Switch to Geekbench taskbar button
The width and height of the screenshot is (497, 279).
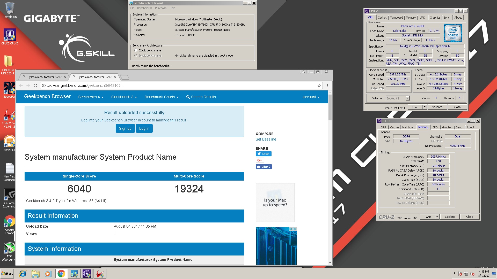coord(74,274)
